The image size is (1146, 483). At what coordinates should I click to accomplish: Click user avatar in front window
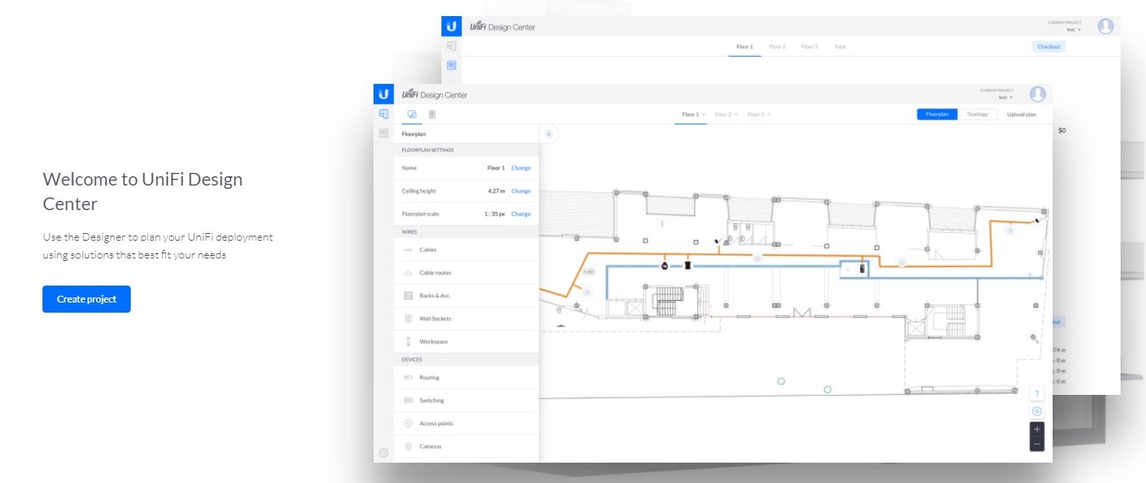(x=1037, y=94)
